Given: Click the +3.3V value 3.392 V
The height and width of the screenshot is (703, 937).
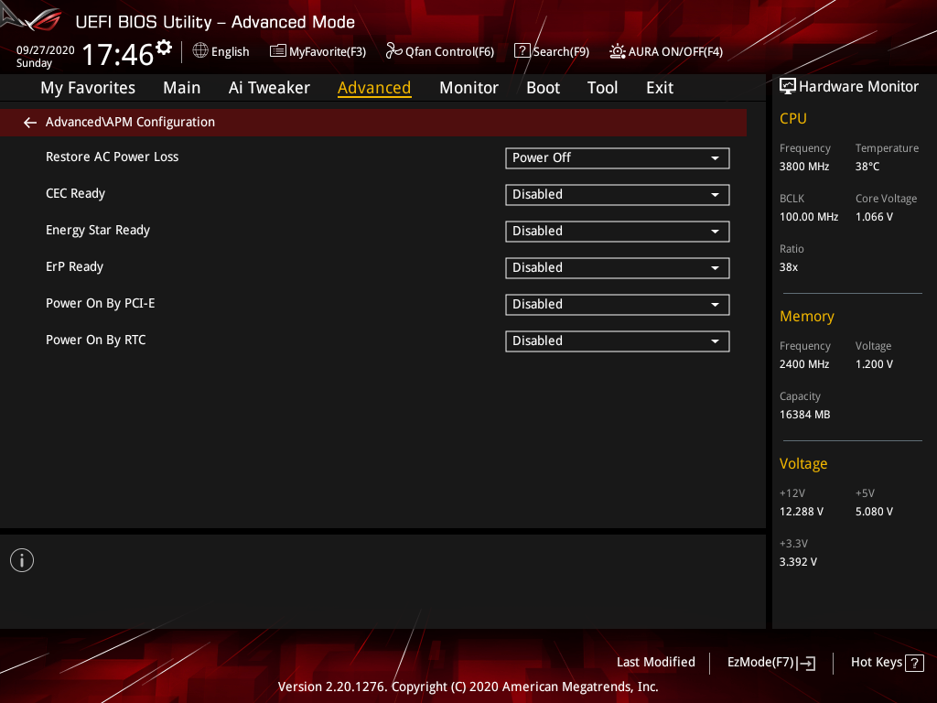Looking at the screenshot, I should pyautogui.click(x=798, y=562).
